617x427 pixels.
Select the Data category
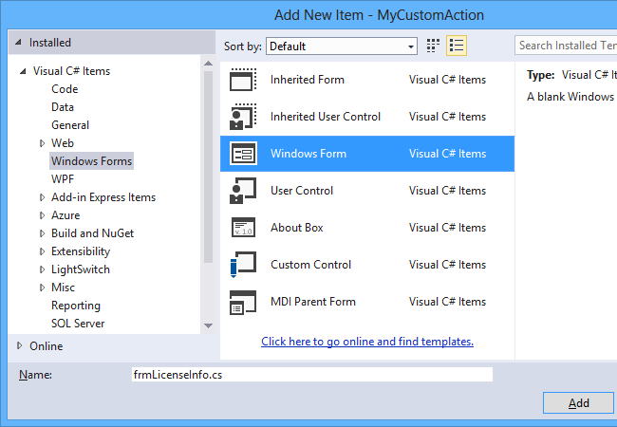point(63,107)
